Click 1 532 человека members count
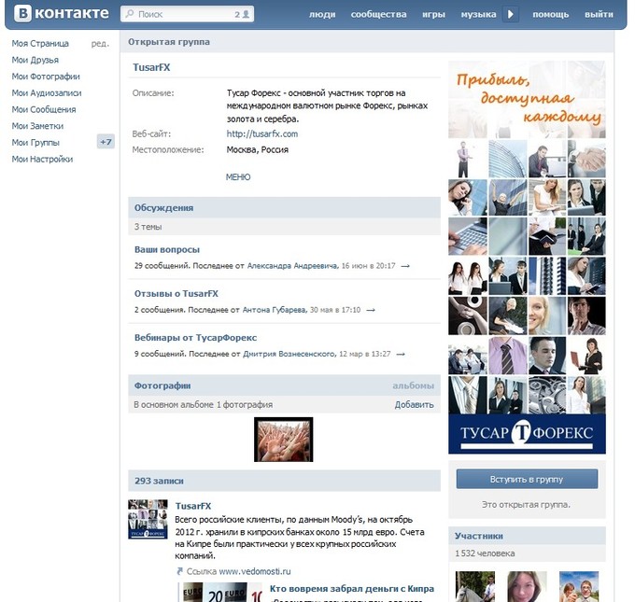The height and width of the screenshot is (602, 635). point(486,553)
